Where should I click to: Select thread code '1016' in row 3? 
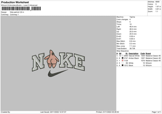143,60
